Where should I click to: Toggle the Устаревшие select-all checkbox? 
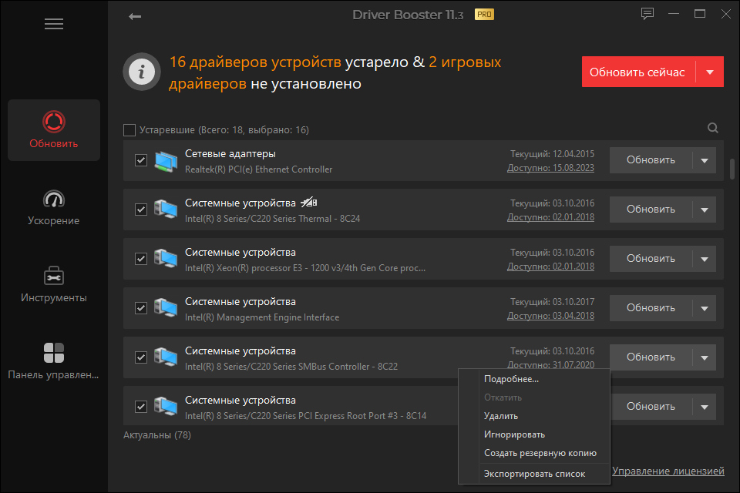click(x=129, y=130)
